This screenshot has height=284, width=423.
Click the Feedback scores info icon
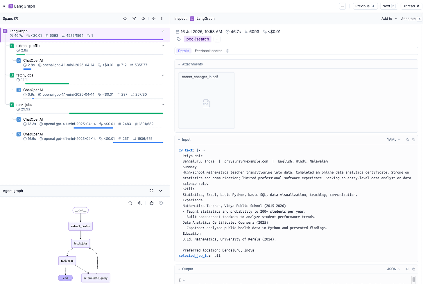[x=227, y=51]
